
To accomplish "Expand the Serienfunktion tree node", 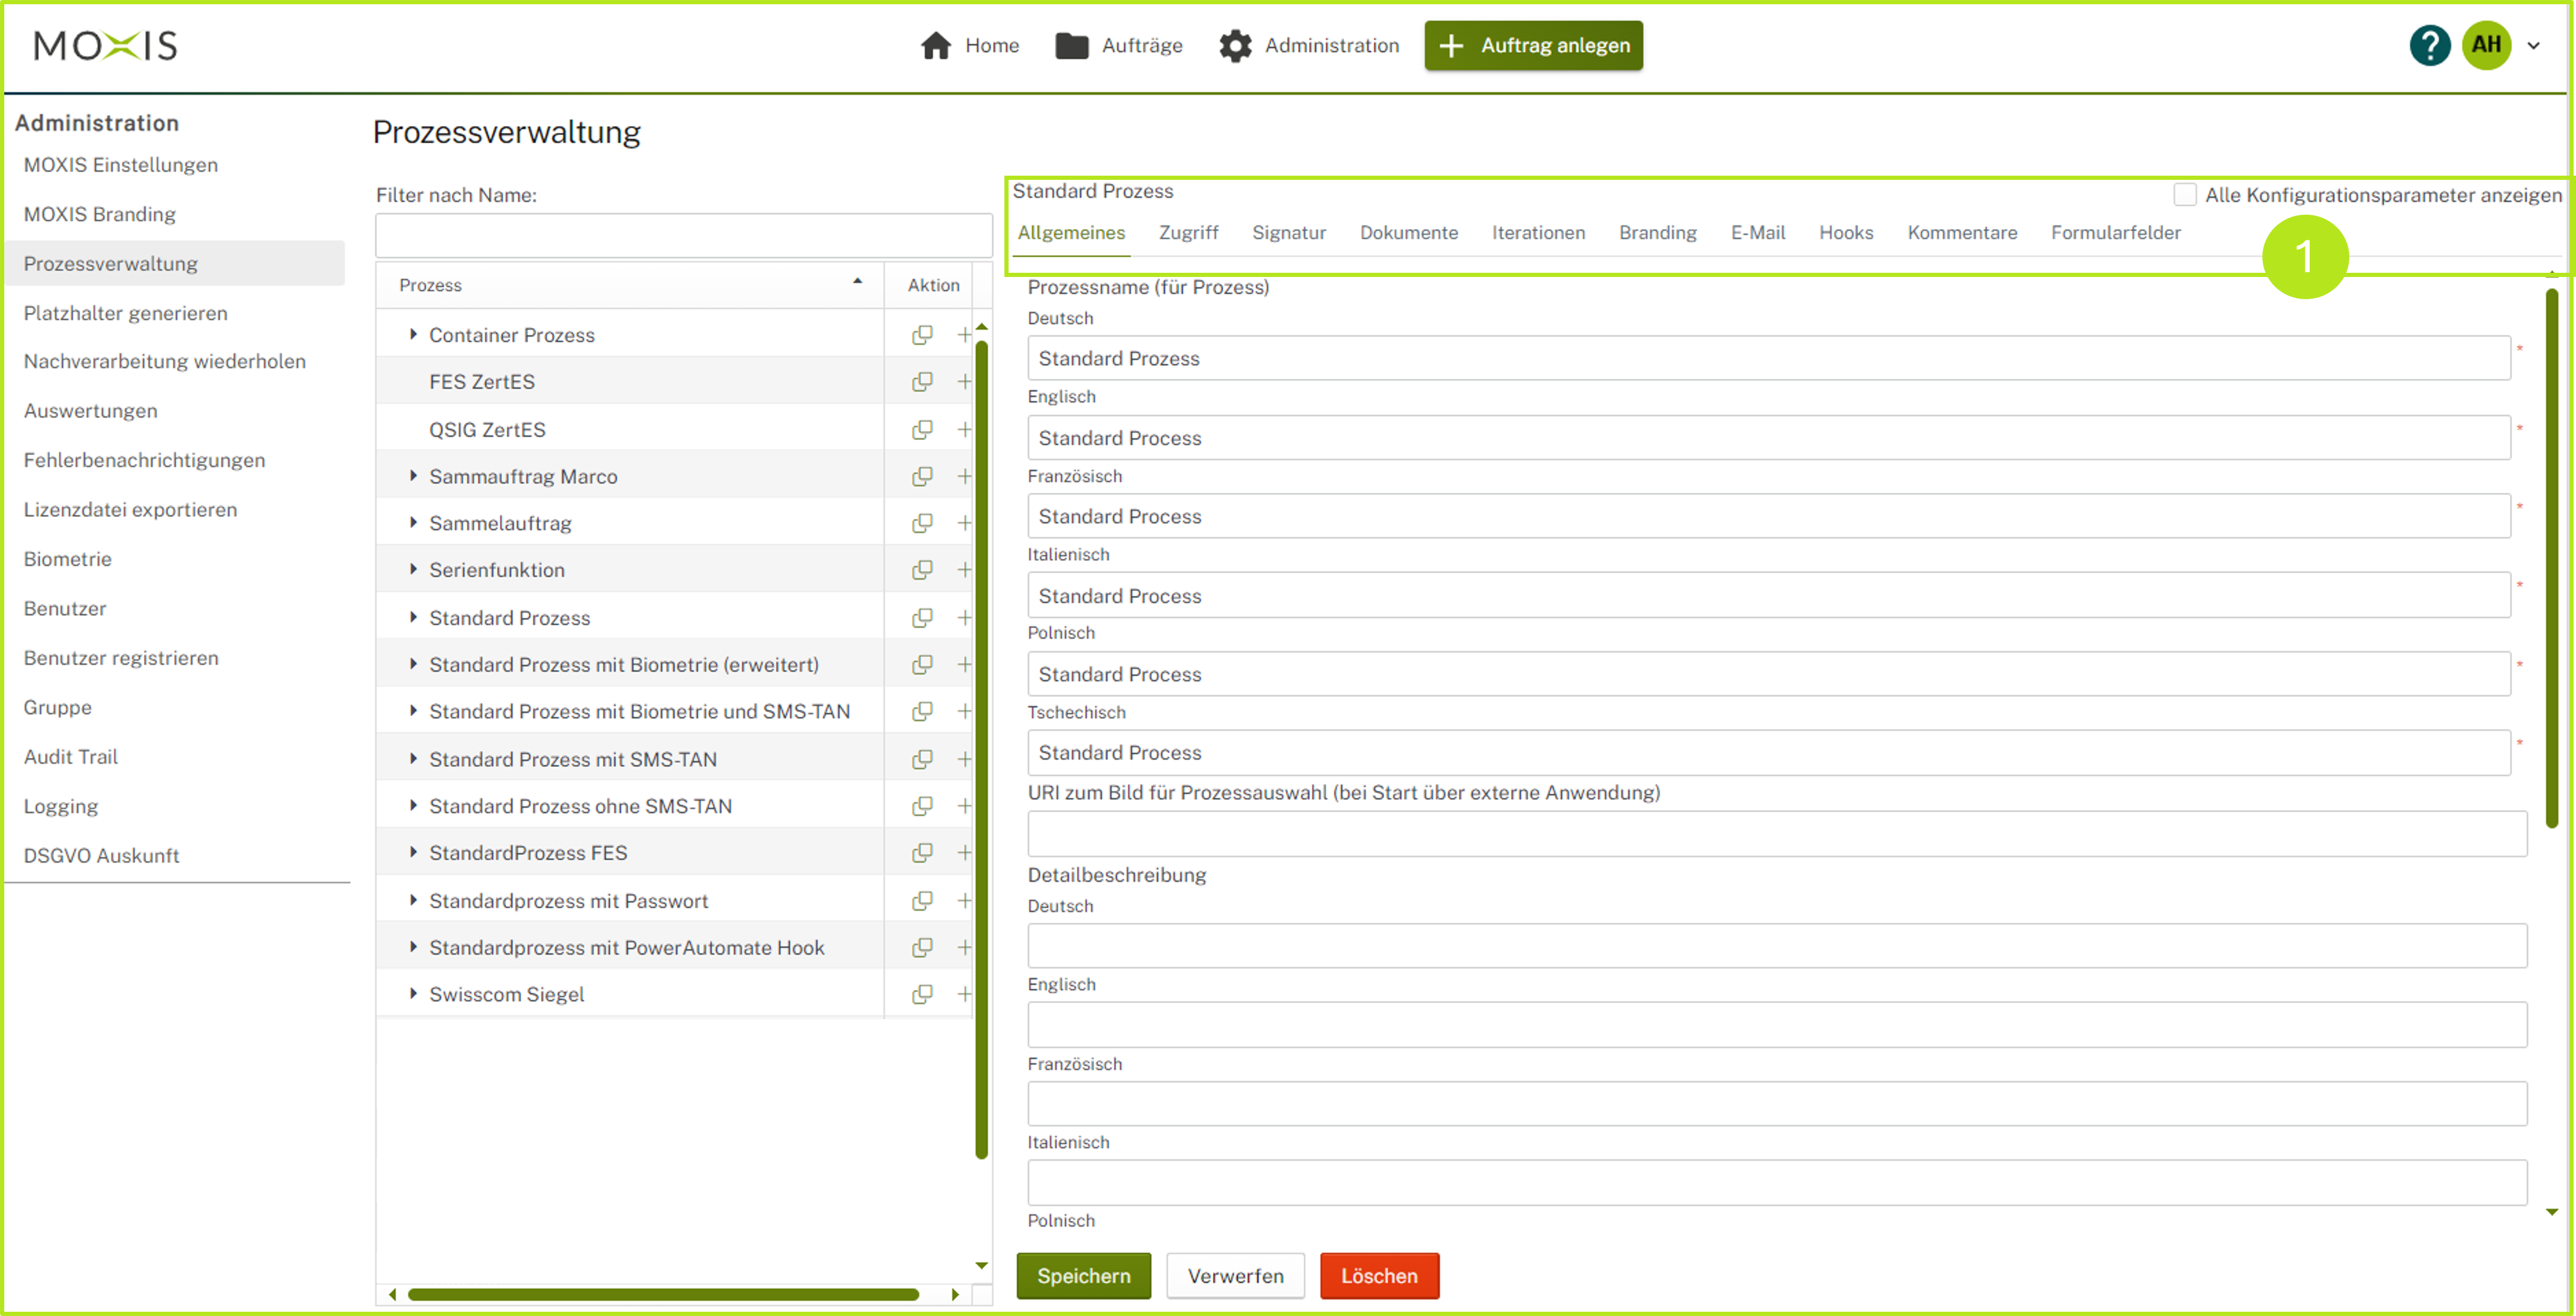I will pos(413,570).
